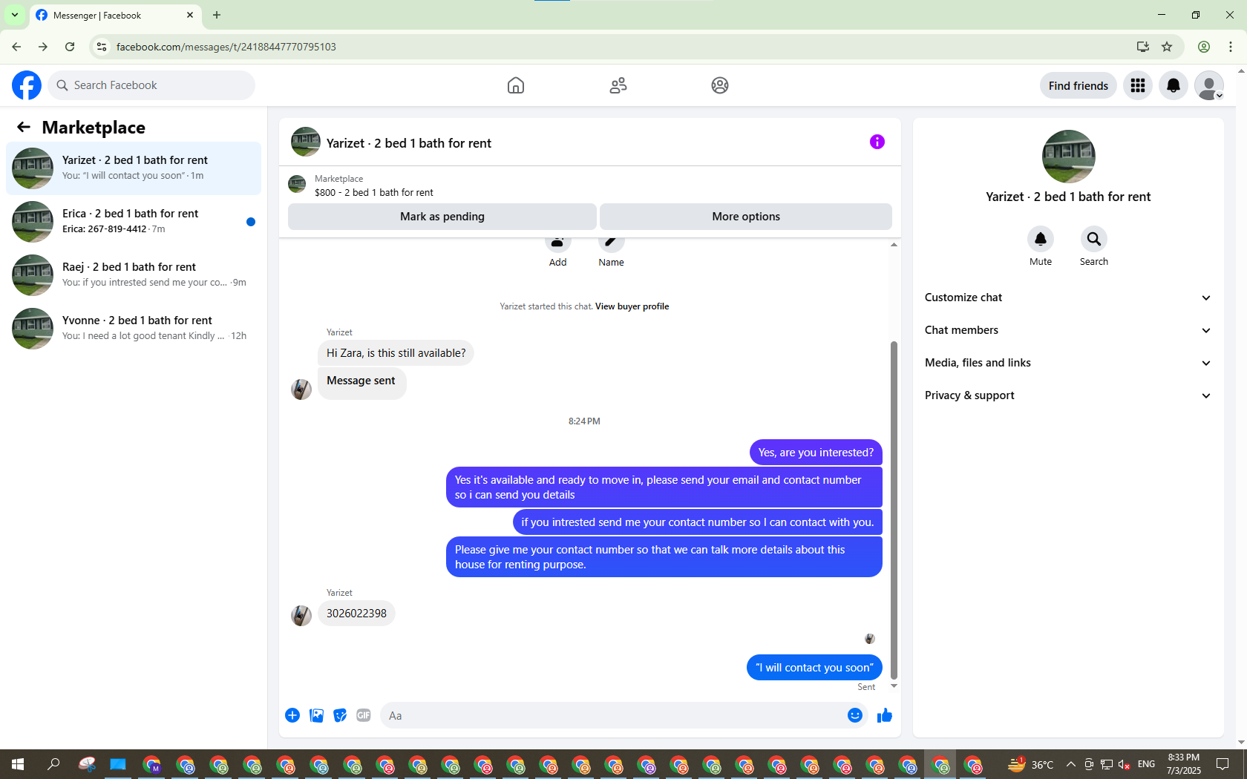
Task: Open the $800 2 bed listing link
Action: coord(374,192)
